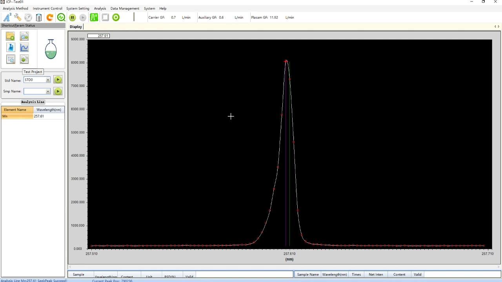Open the database storage icon on toolbar
The width and height of the screenshot is (502, 282).
pyautogui.click(x=38, y=17)
